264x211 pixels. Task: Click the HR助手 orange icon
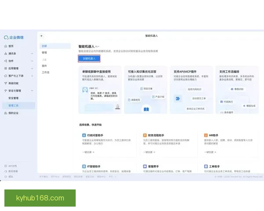coord(206,135)
